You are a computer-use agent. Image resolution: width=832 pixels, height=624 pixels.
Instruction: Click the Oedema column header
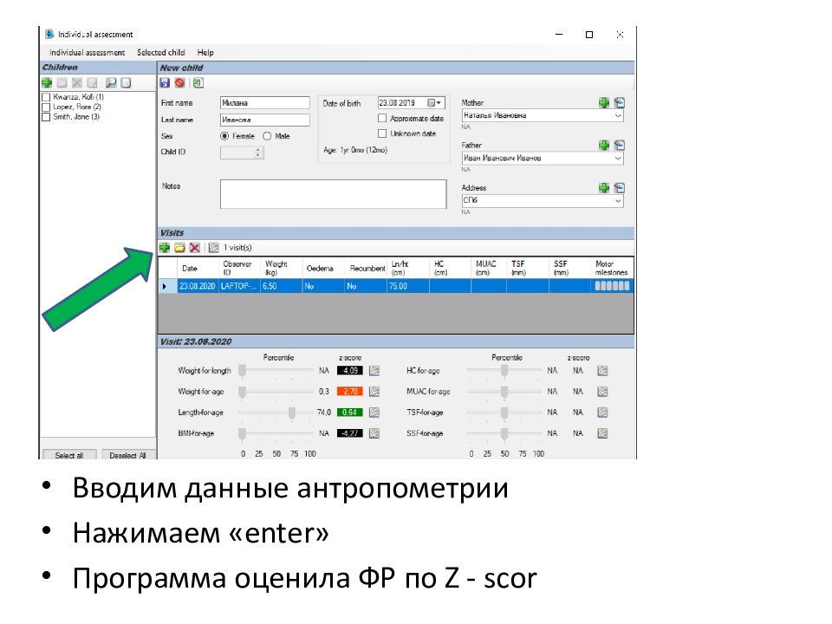point(323,269)
